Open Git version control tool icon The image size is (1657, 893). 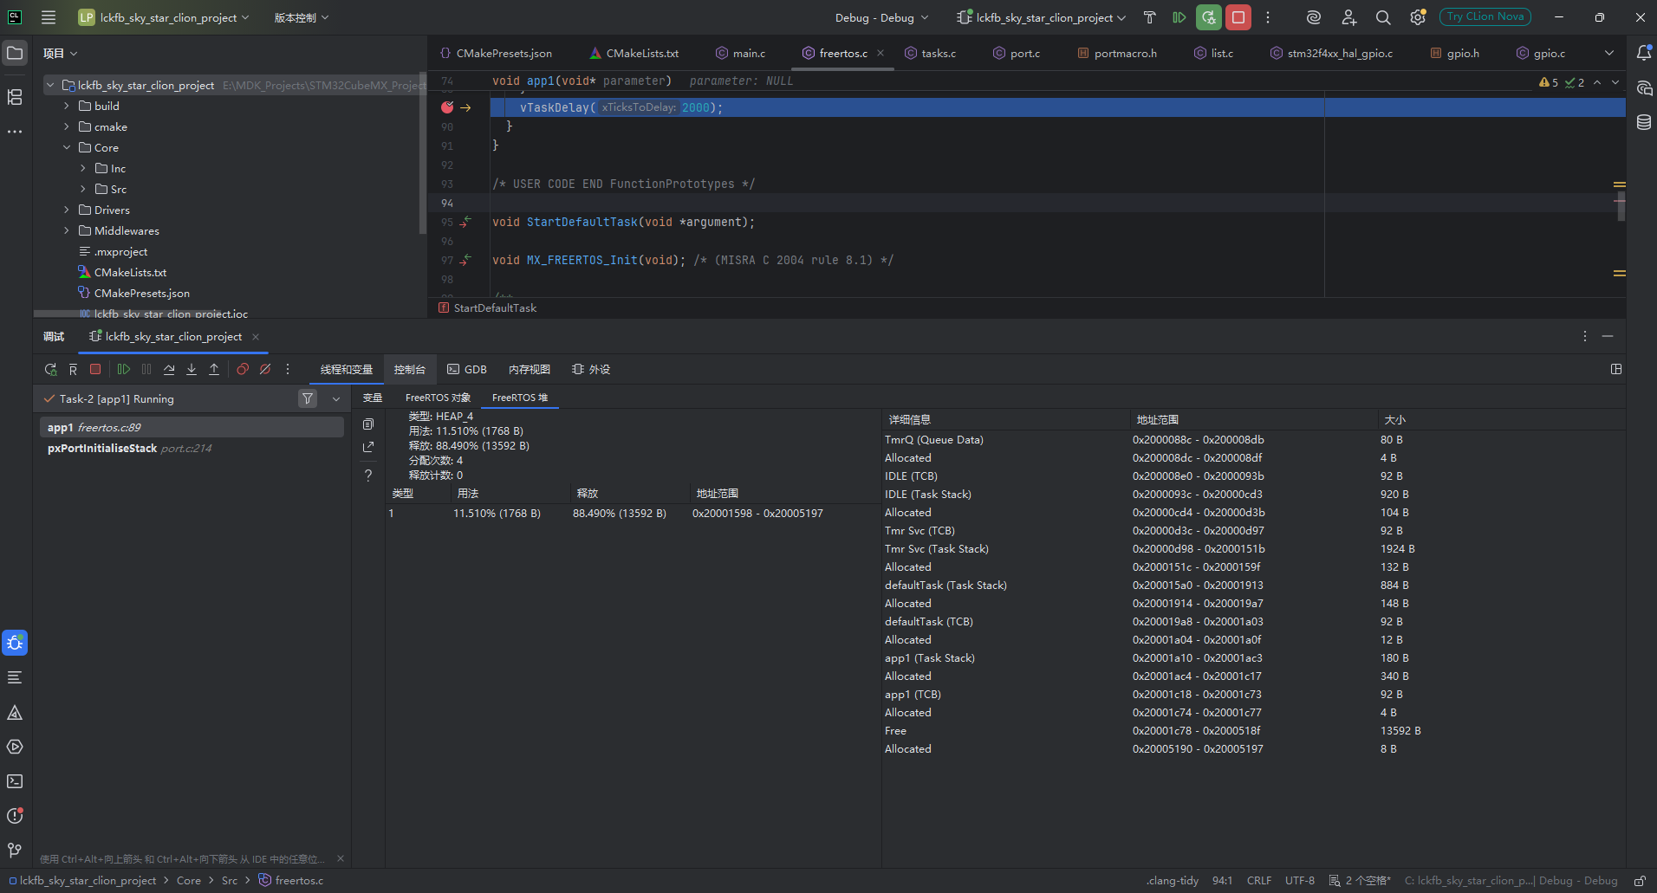point(15,851)
